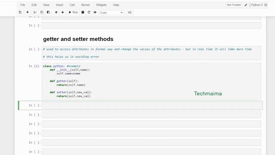Paste cells below icon
Viewport: 275px width, 155px height.
(49, 12)
